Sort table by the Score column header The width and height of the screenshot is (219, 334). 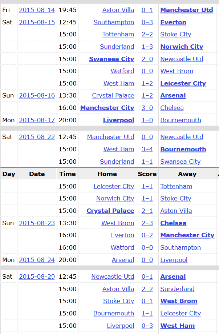point(147,174)
